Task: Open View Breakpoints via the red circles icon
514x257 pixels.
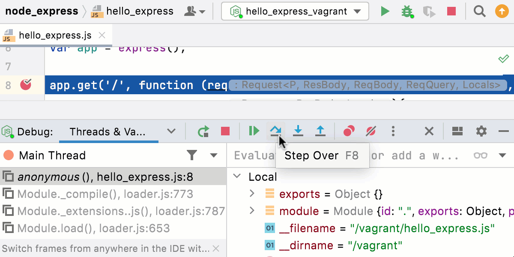Action: coord(348,131)
